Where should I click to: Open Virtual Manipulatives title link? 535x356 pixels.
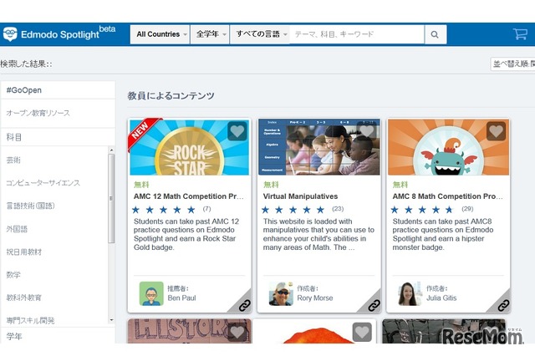300,196
